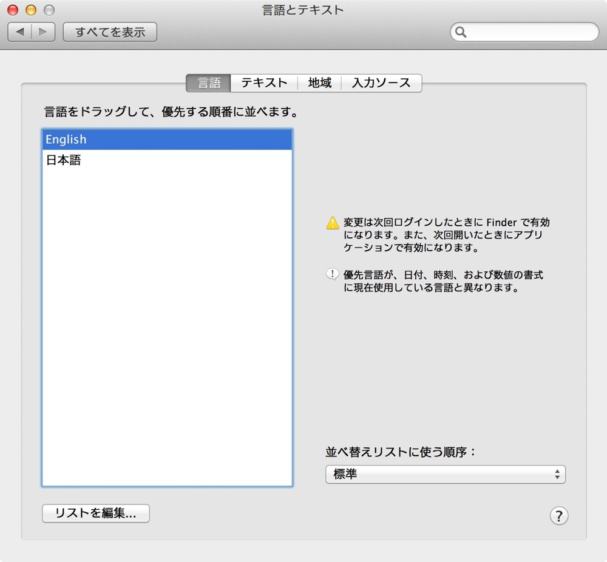Click the exclamation note icon
The height and width of the screenshot is (562, 607).
pos(332,274)
